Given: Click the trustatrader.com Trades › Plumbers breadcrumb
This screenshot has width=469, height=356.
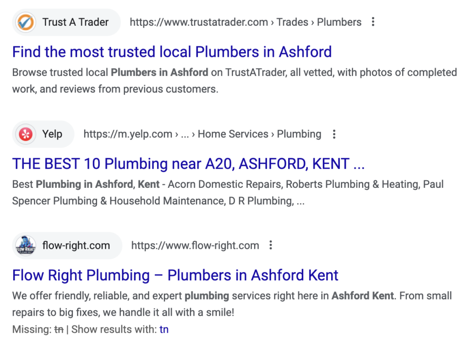Looking at the screenshot, I should point(245,22).
